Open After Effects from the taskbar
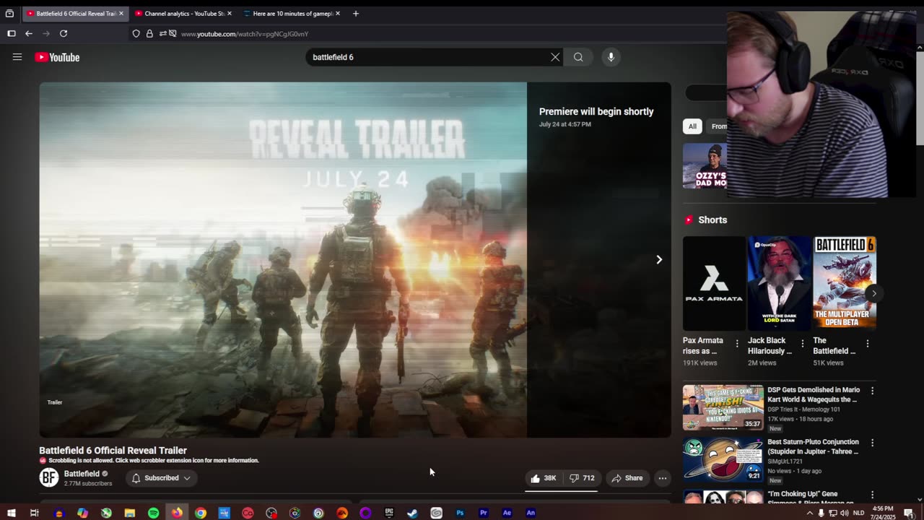Image resolution: width=924 pixels, height=520 pixels. click(x=507, y=513)
